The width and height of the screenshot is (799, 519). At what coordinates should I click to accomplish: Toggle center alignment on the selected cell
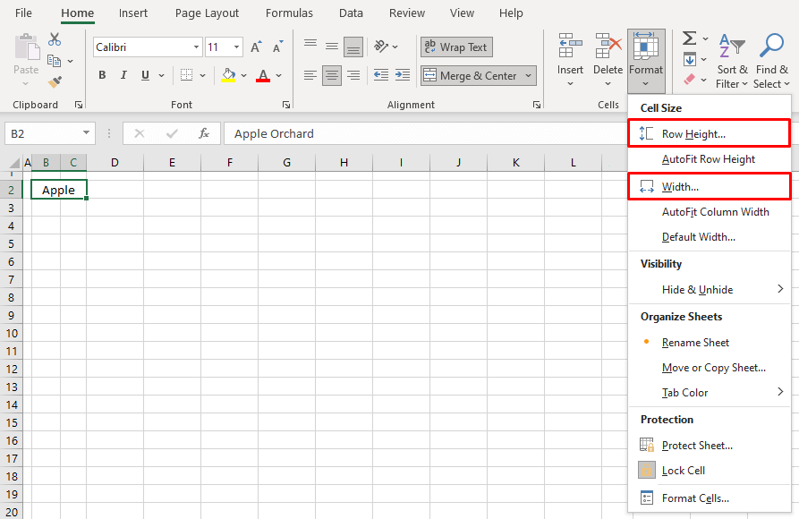click(x=331, y=75)
